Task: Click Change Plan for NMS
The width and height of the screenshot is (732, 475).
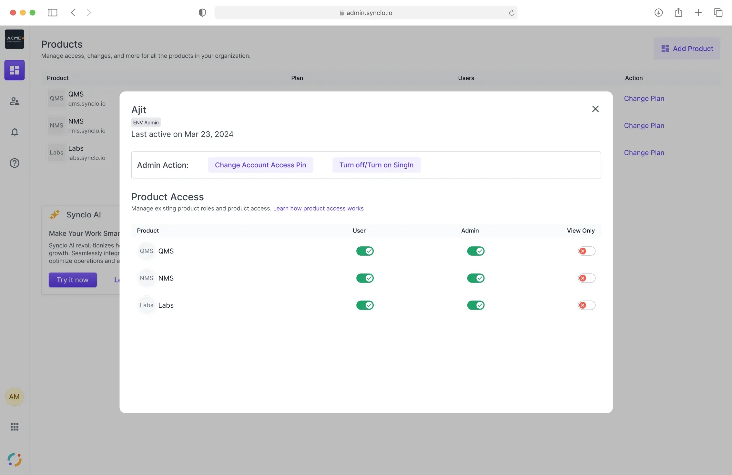Action: pyautogui.click(x=644, y=125)
